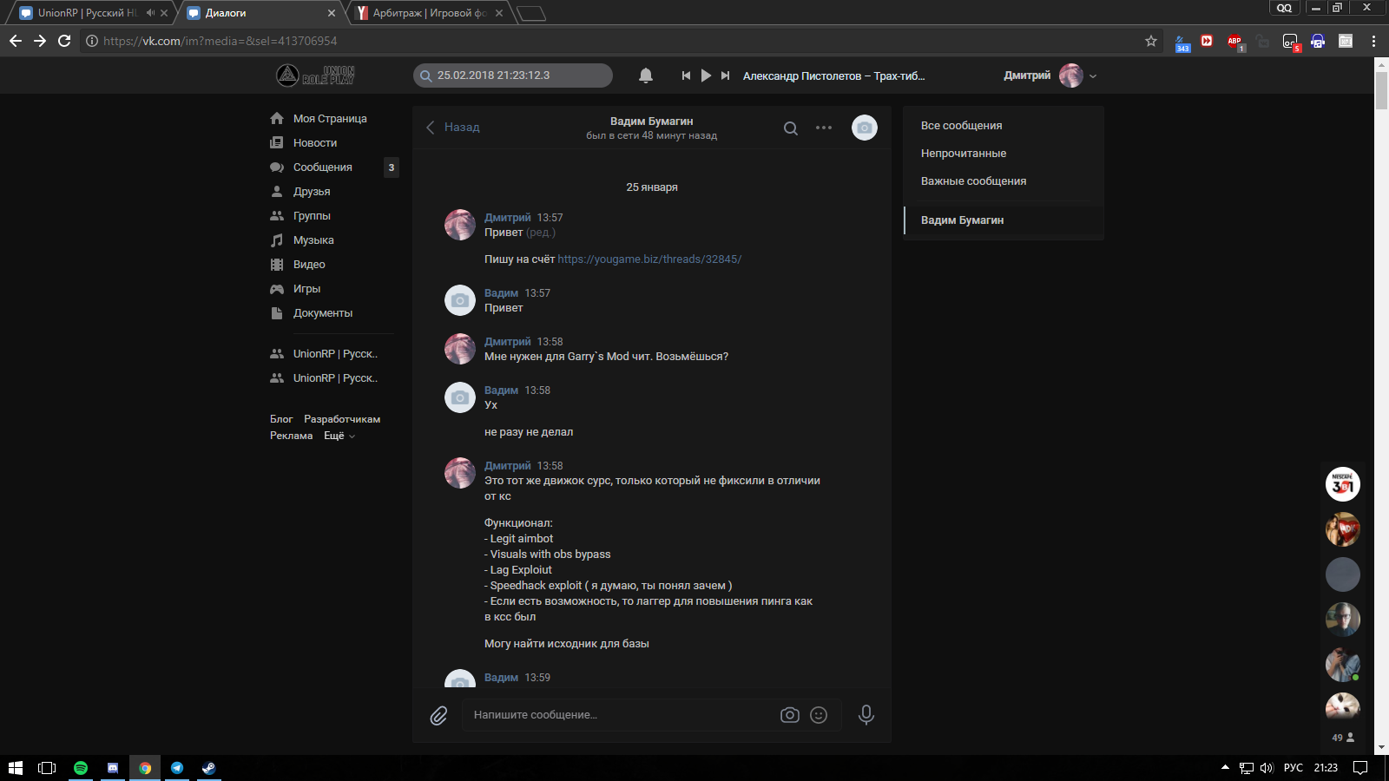Switch keyboard language РУС in tray
Viewport: 1389px width, 781px height.
1294,768
